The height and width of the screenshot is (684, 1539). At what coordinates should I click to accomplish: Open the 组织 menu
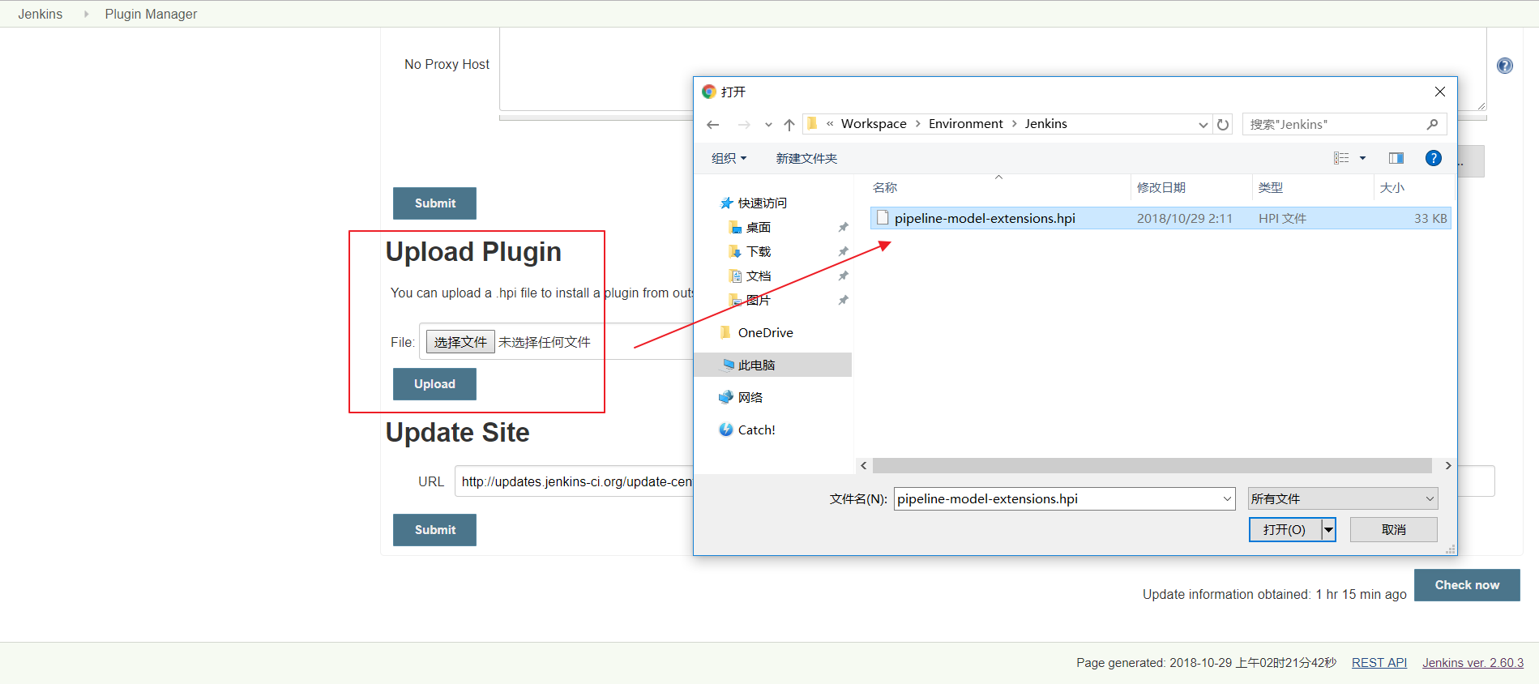(x=729, y=158)
